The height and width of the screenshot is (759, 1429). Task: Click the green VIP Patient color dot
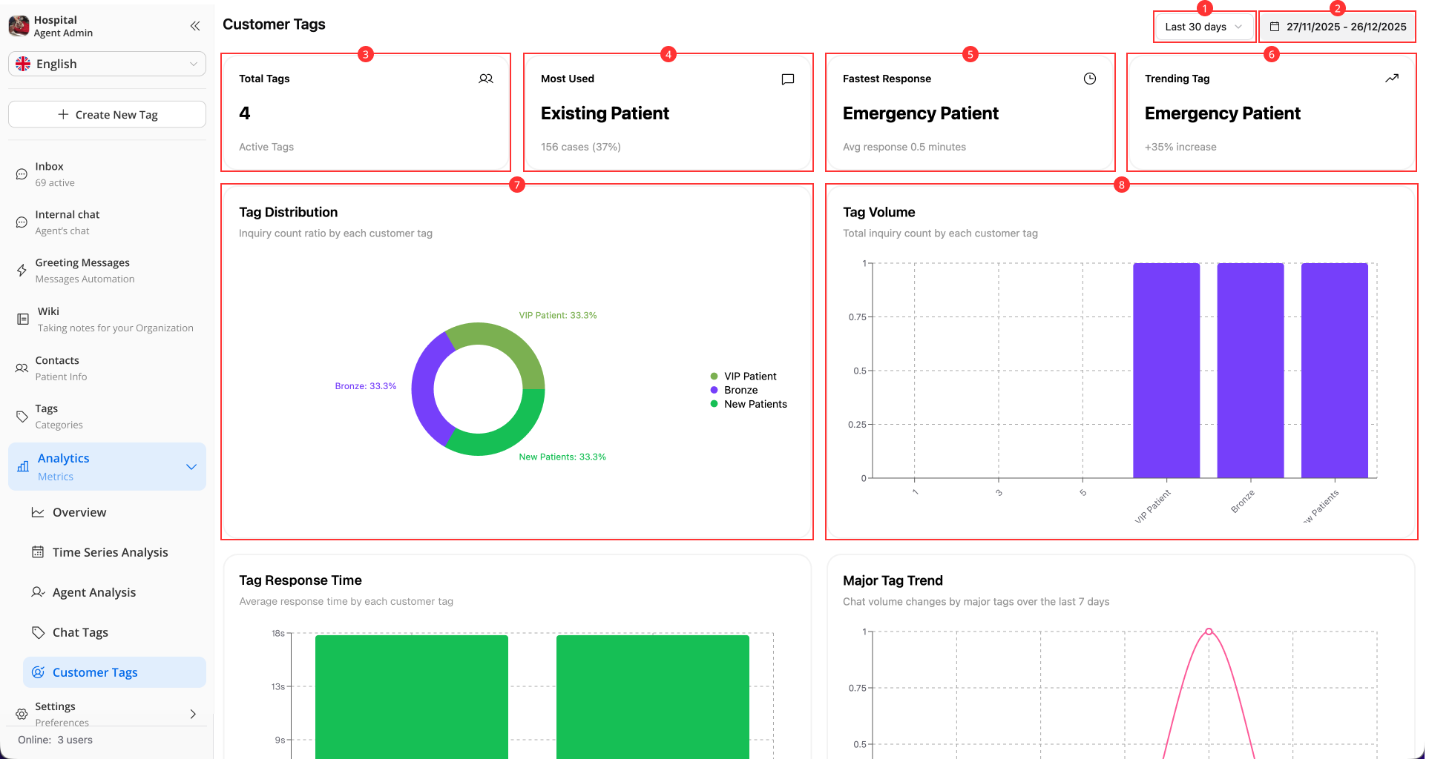tap(714, 376)
